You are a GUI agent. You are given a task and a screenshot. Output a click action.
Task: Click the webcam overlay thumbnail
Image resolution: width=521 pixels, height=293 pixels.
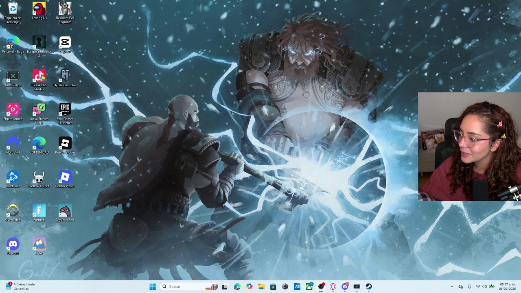tap(469, 147)
